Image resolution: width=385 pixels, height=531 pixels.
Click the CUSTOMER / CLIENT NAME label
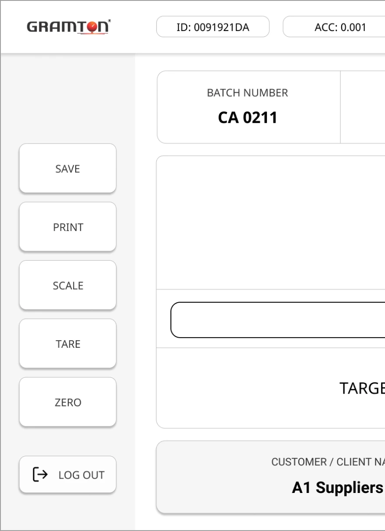point(328,462)
